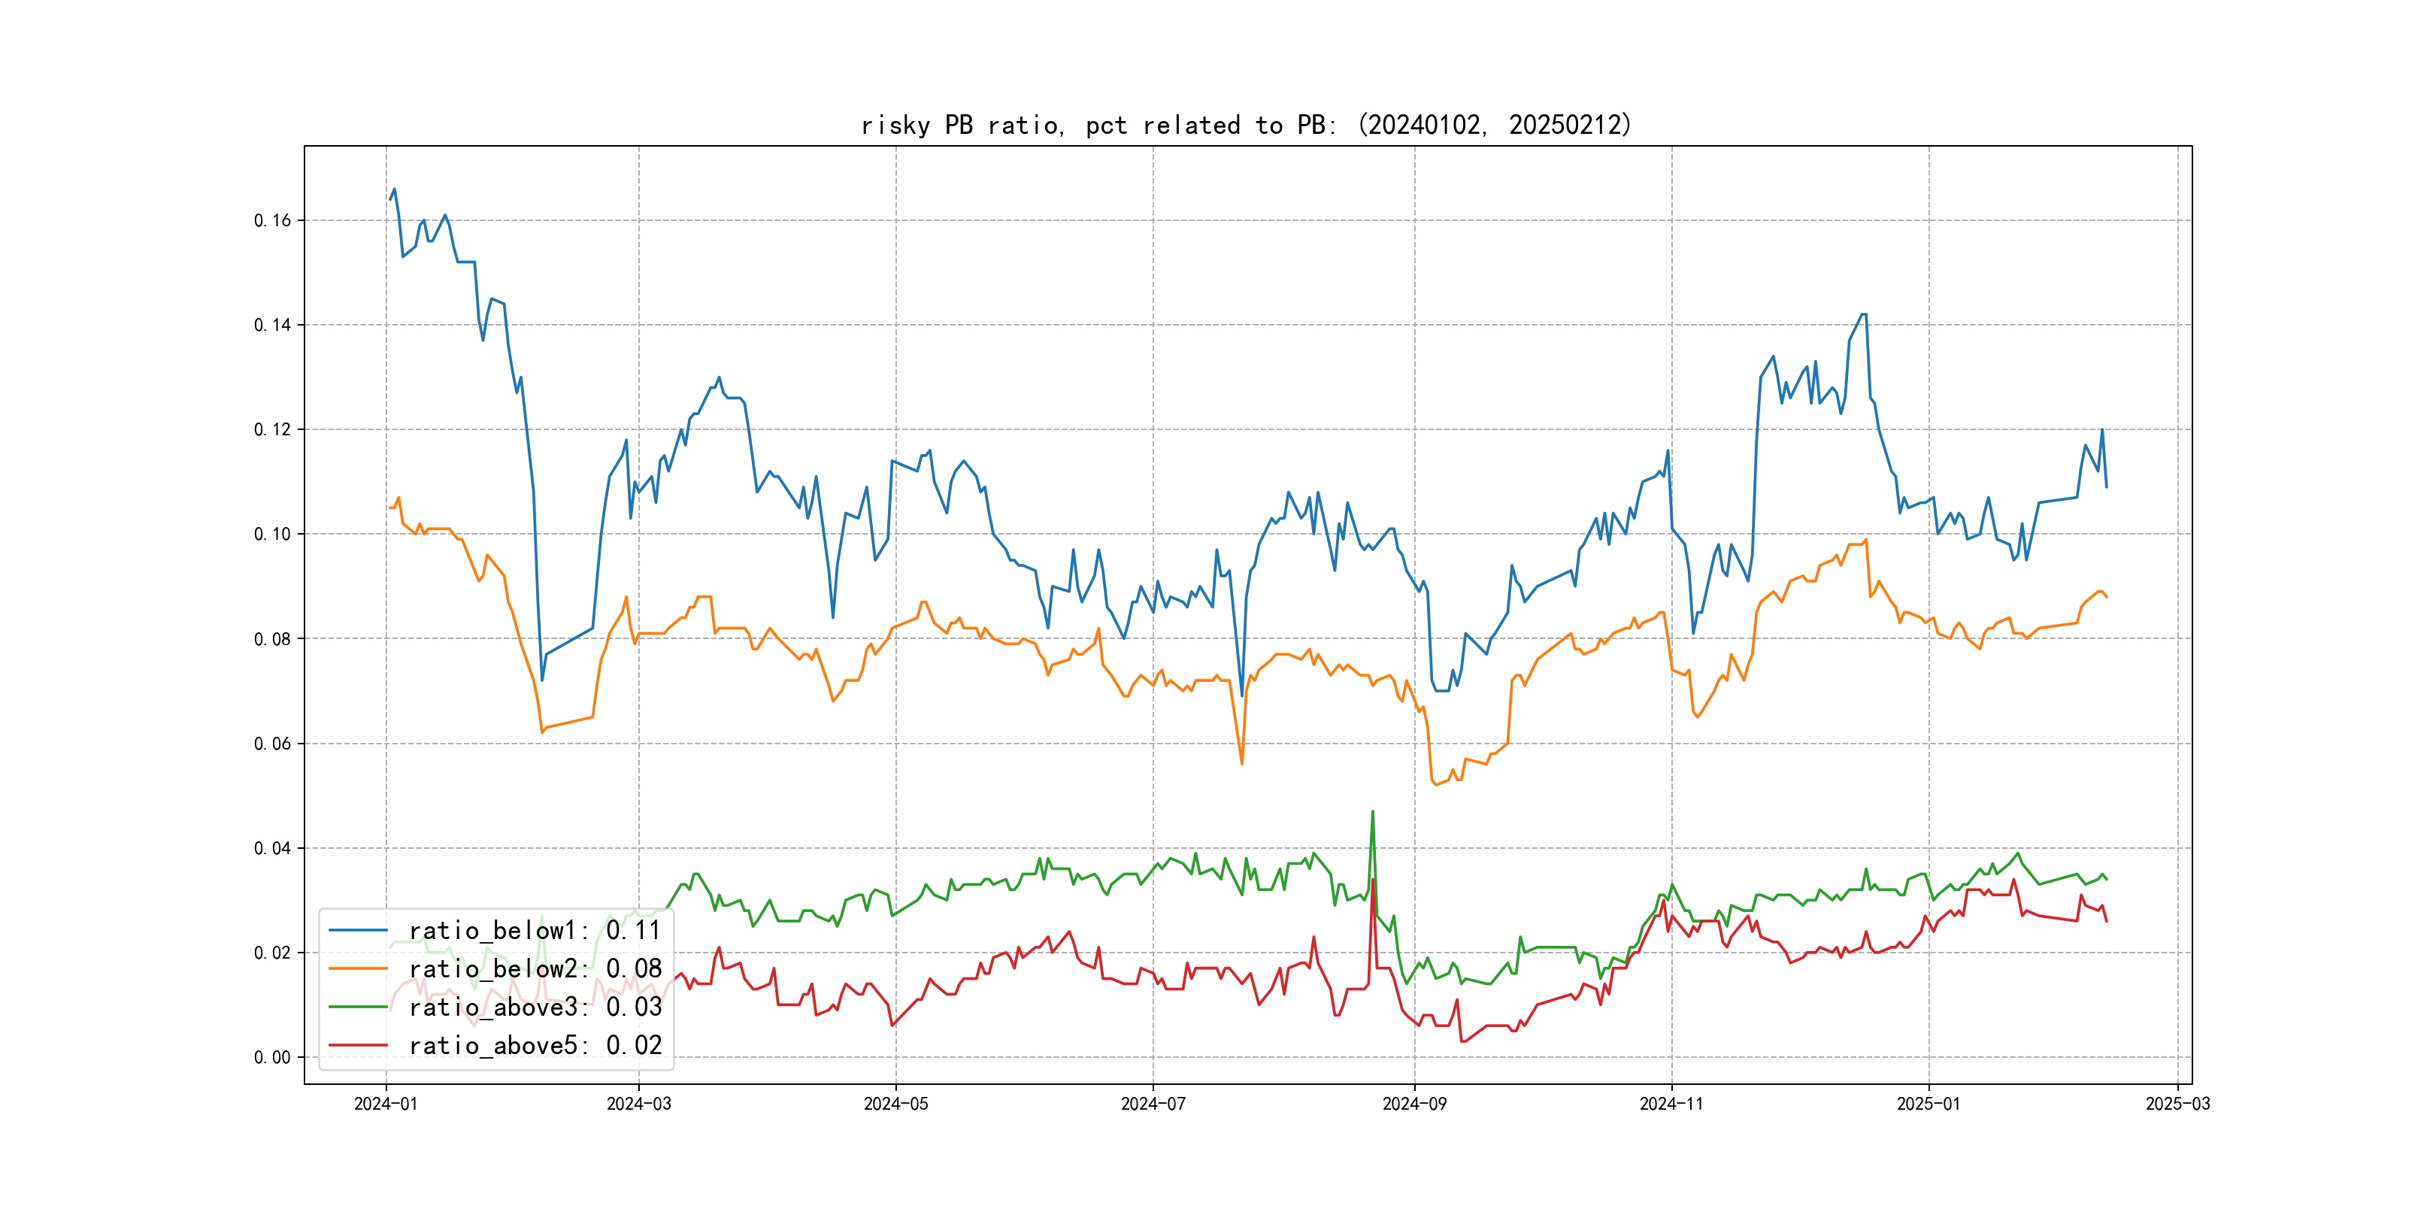Select the legend label ratio_below1: 0.11
The height and width of the screenshot is (1218, 2436).
coord(535,931)
